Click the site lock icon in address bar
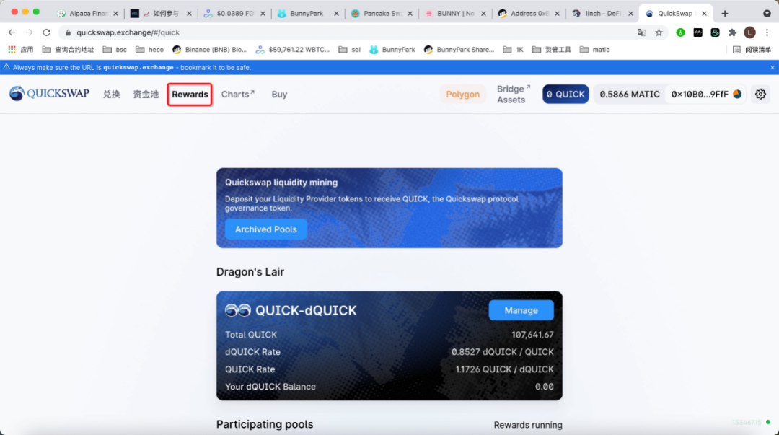This screenshot has height=435, width=779. [x=68, y=32]
